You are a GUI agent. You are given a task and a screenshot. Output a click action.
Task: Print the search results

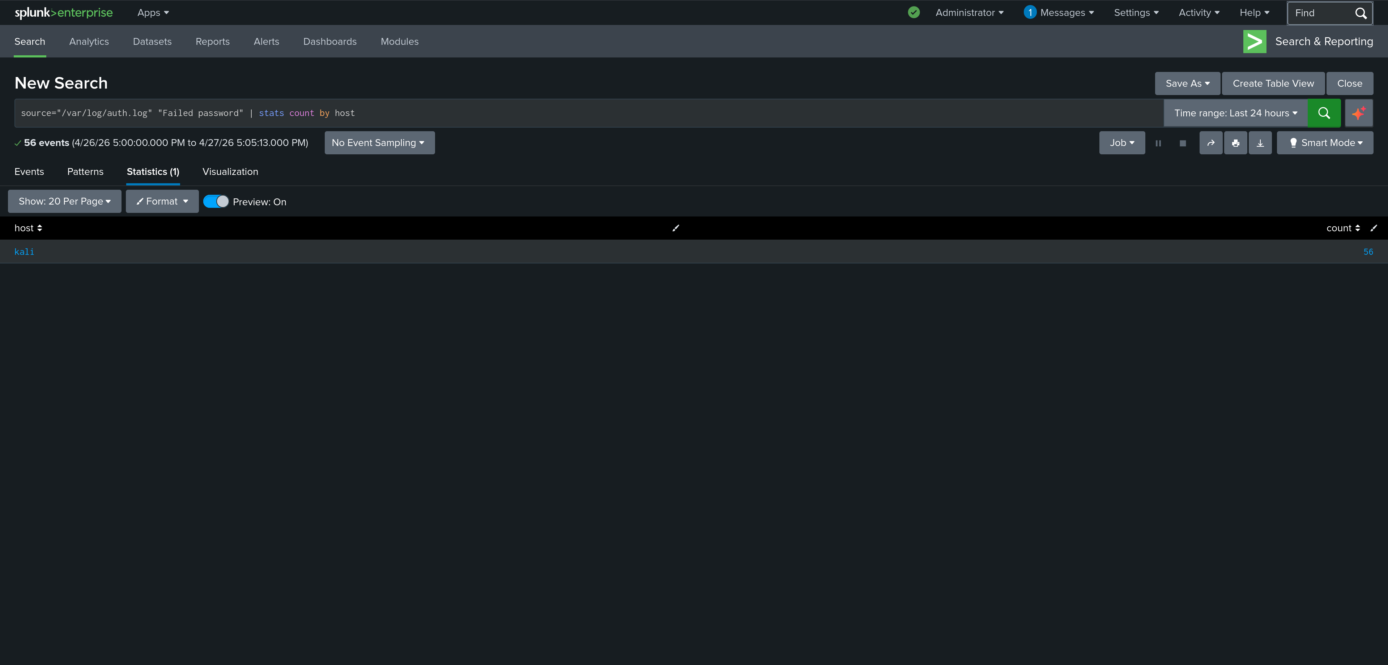coord(1235,143)
